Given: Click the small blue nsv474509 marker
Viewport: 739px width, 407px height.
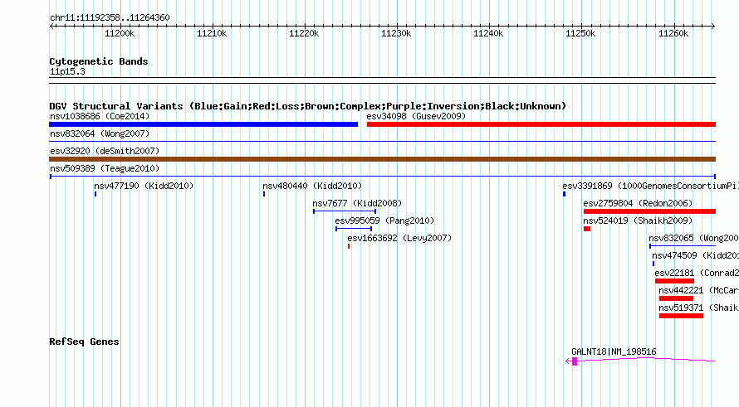Looking at the screenshot, I should tap(653, 264).
